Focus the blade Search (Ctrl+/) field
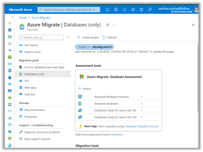 [x=41, y=37]
